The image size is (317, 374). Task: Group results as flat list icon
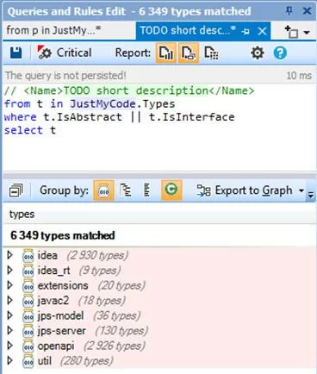146,190
